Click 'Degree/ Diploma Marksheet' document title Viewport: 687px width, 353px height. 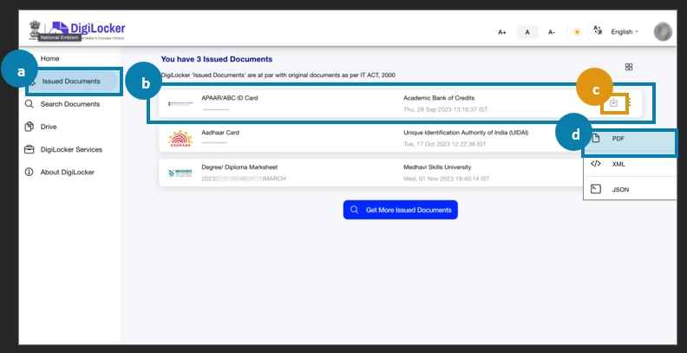click(x=239, y=167)
